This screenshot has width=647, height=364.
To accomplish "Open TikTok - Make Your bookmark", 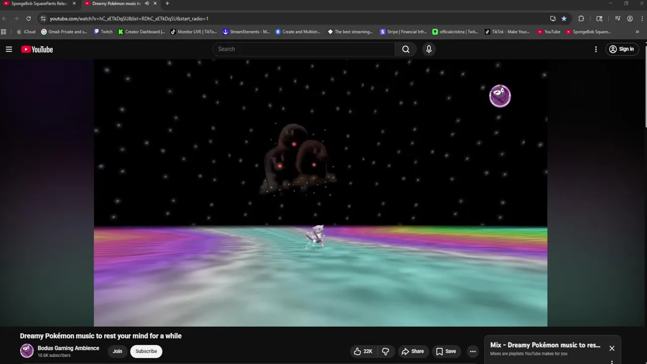I will pos(507,32).
